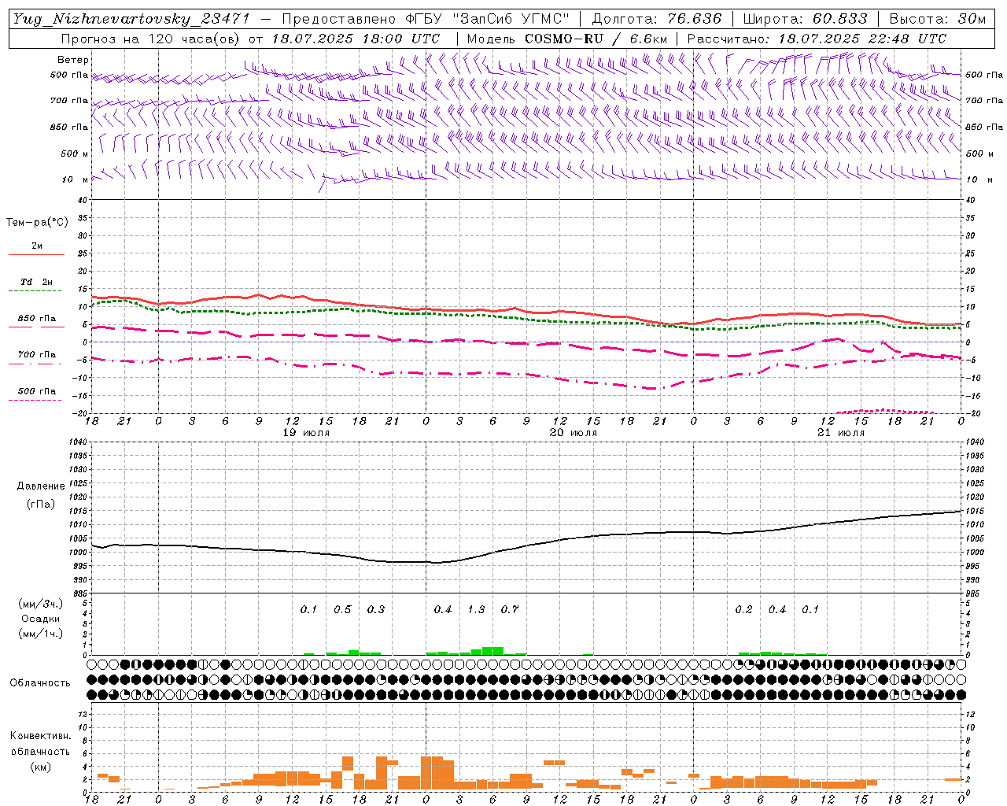Click the 'Прогноз на 120 часа(ов)' text

click(x=152, y=39)
